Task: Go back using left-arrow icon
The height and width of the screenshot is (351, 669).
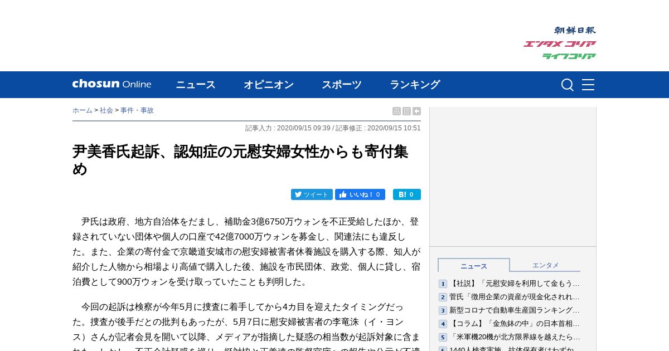Action: [416, 111]
